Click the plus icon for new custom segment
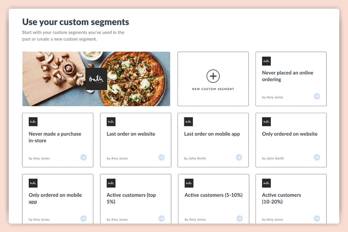The width and height of the screenshot is (348, 232). coord(213,76)
